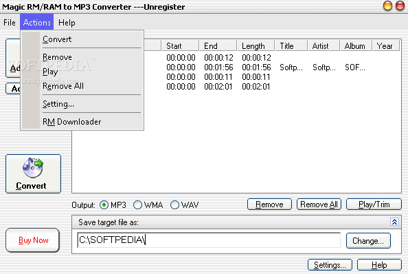Open the Help menu in menu bar
The image size is (408, 274).
click(67, 23)
